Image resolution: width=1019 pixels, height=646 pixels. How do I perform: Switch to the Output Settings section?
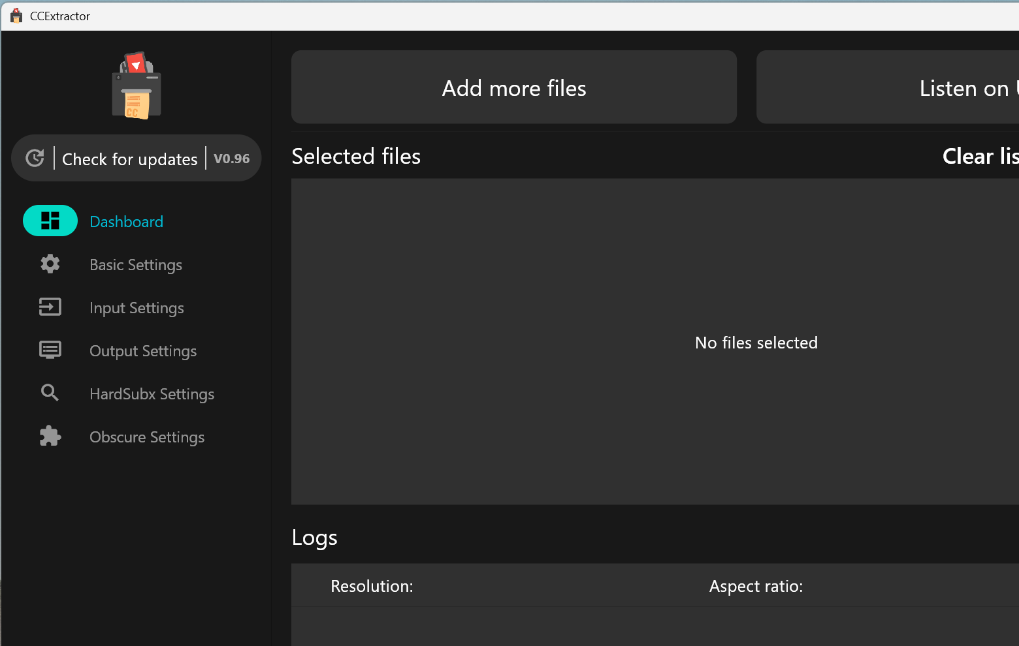click(143, 350)
